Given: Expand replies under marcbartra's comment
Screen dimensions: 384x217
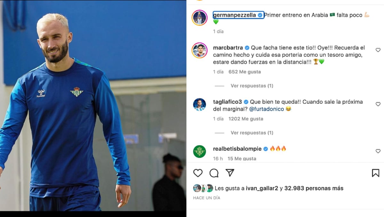Looking at the screenshot, I should (252, 86).
